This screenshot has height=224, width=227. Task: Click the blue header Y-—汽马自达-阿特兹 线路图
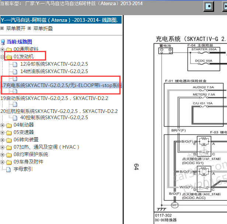[x=61, y=20]
